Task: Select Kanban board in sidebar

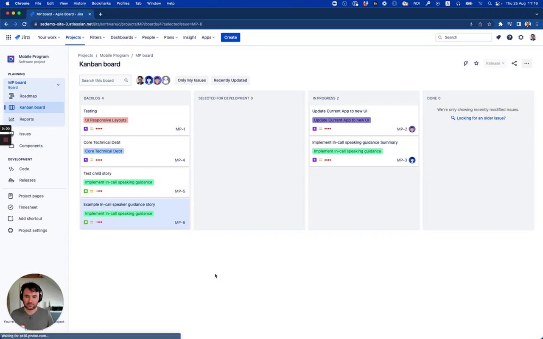Action: pos(34,107)
